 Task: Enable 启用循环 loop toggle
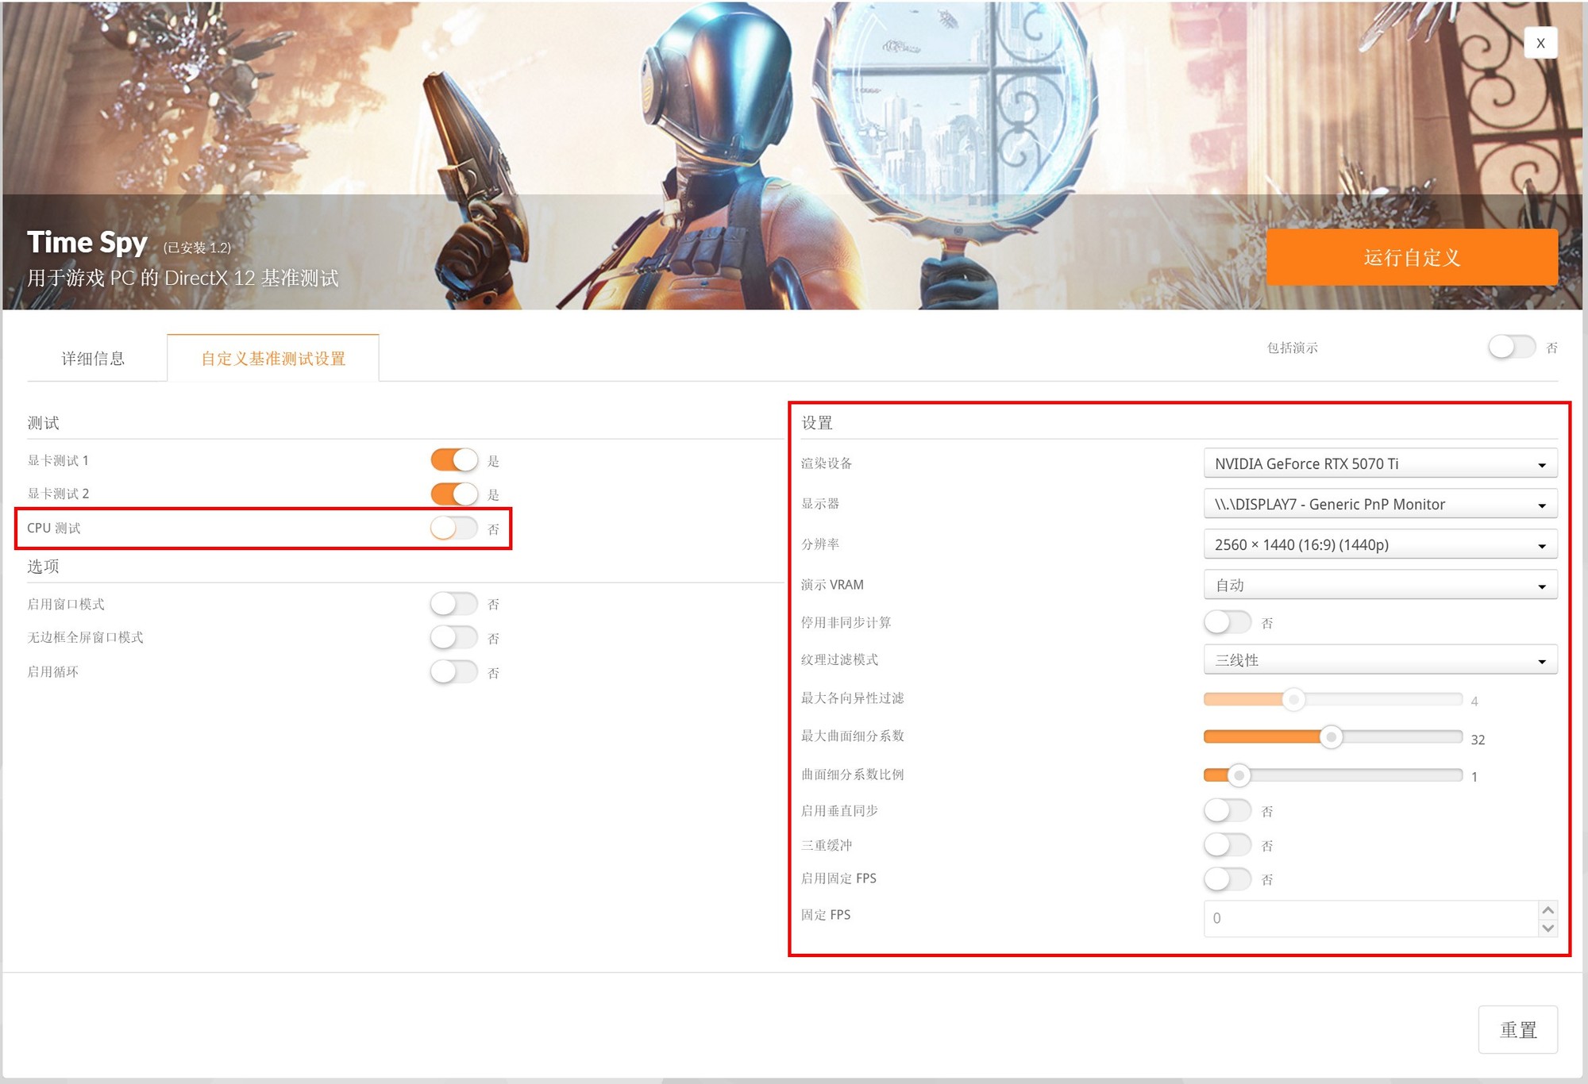[x=454, y=671]
